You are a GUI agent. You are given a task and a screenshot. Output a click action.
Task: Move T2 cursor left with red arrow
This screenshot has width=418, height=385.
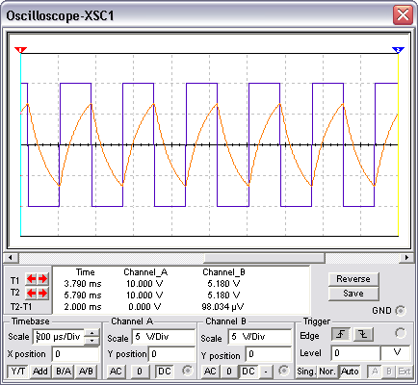(31, 294)
